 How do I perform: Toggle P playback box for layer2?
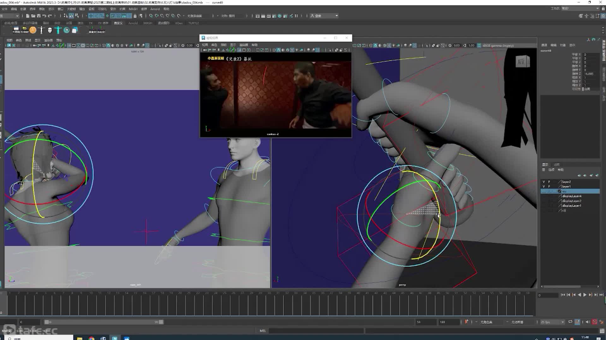(549, 182)
